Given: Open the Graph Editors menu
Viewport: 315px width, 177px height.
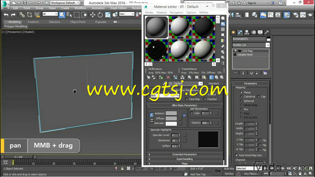Looking at the screenshot, I should [118, 8].
